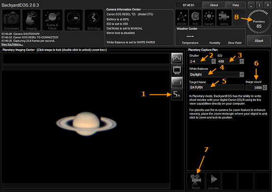
Task: Expand the ISO 400 dropdown
Action: click(x=242, y=61)
